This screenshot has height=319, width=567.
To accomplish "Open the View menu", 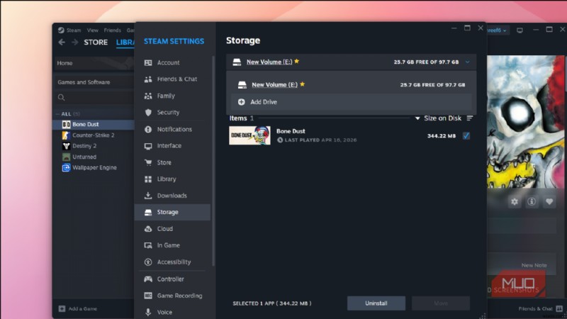I will [93, 30].
